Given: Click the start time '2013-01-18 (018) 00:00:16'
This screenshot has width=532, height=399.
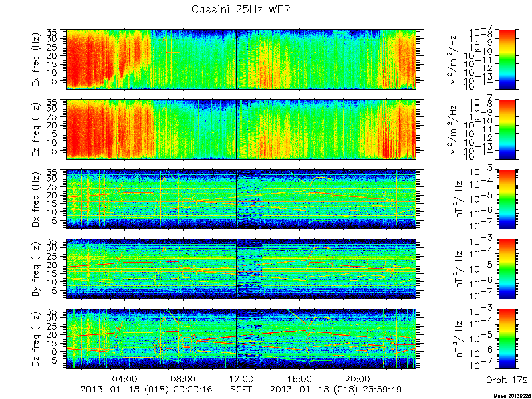Looking at the screenshot, I should (x=148, y=389).
